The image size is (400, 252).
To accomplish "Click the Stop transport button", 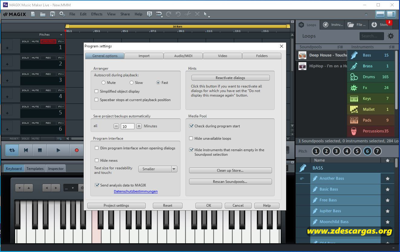I will (40, 150).
